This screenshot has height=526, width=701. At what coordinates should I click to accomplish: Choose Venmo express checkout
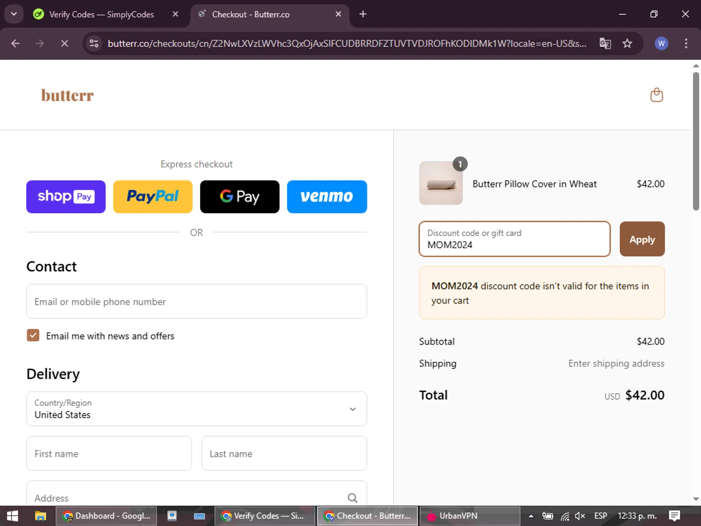click(x=327, y=197)
